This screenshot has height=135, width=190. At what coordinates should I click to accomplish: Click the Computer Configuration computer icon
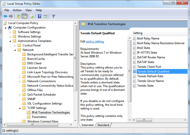coord(10,28)
